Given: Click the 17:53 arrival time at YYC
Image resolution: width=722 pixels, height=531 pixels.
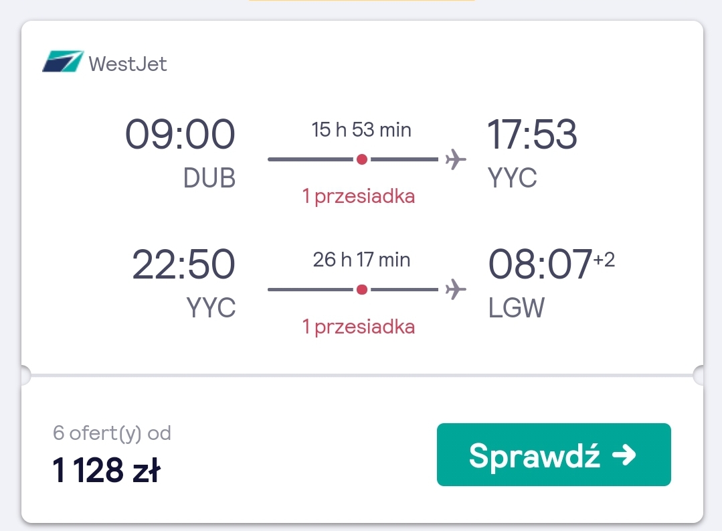Looking at the screenshot, I should pos(532,134).
